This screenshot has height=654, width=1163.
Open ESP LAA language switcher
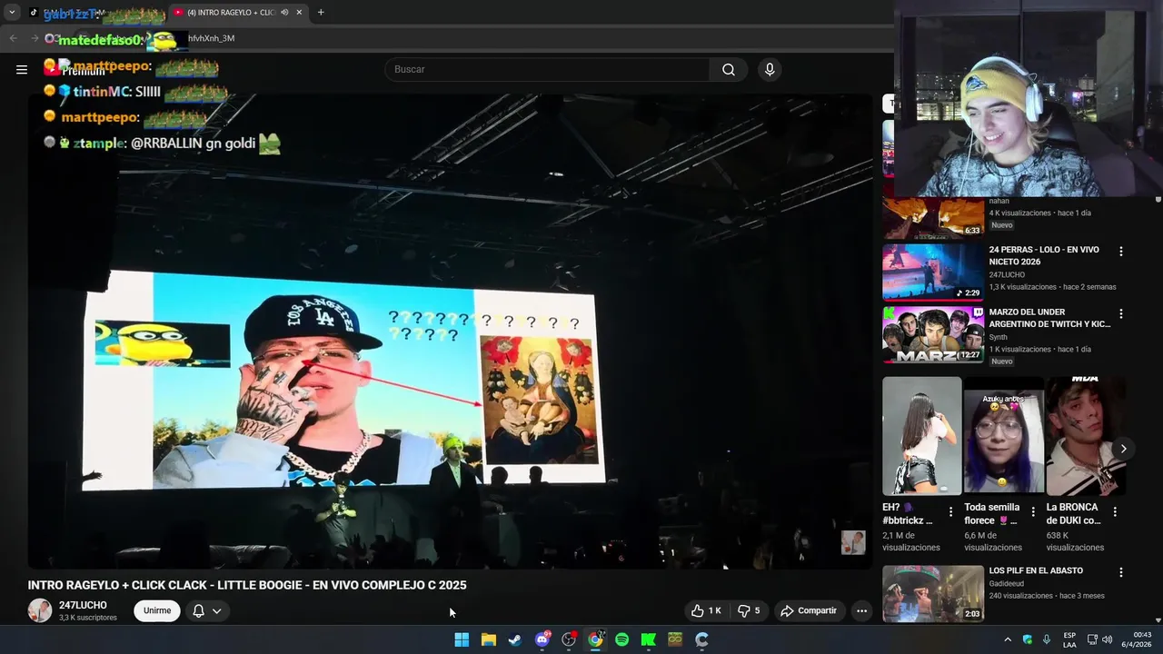(x=1069, y=639)
